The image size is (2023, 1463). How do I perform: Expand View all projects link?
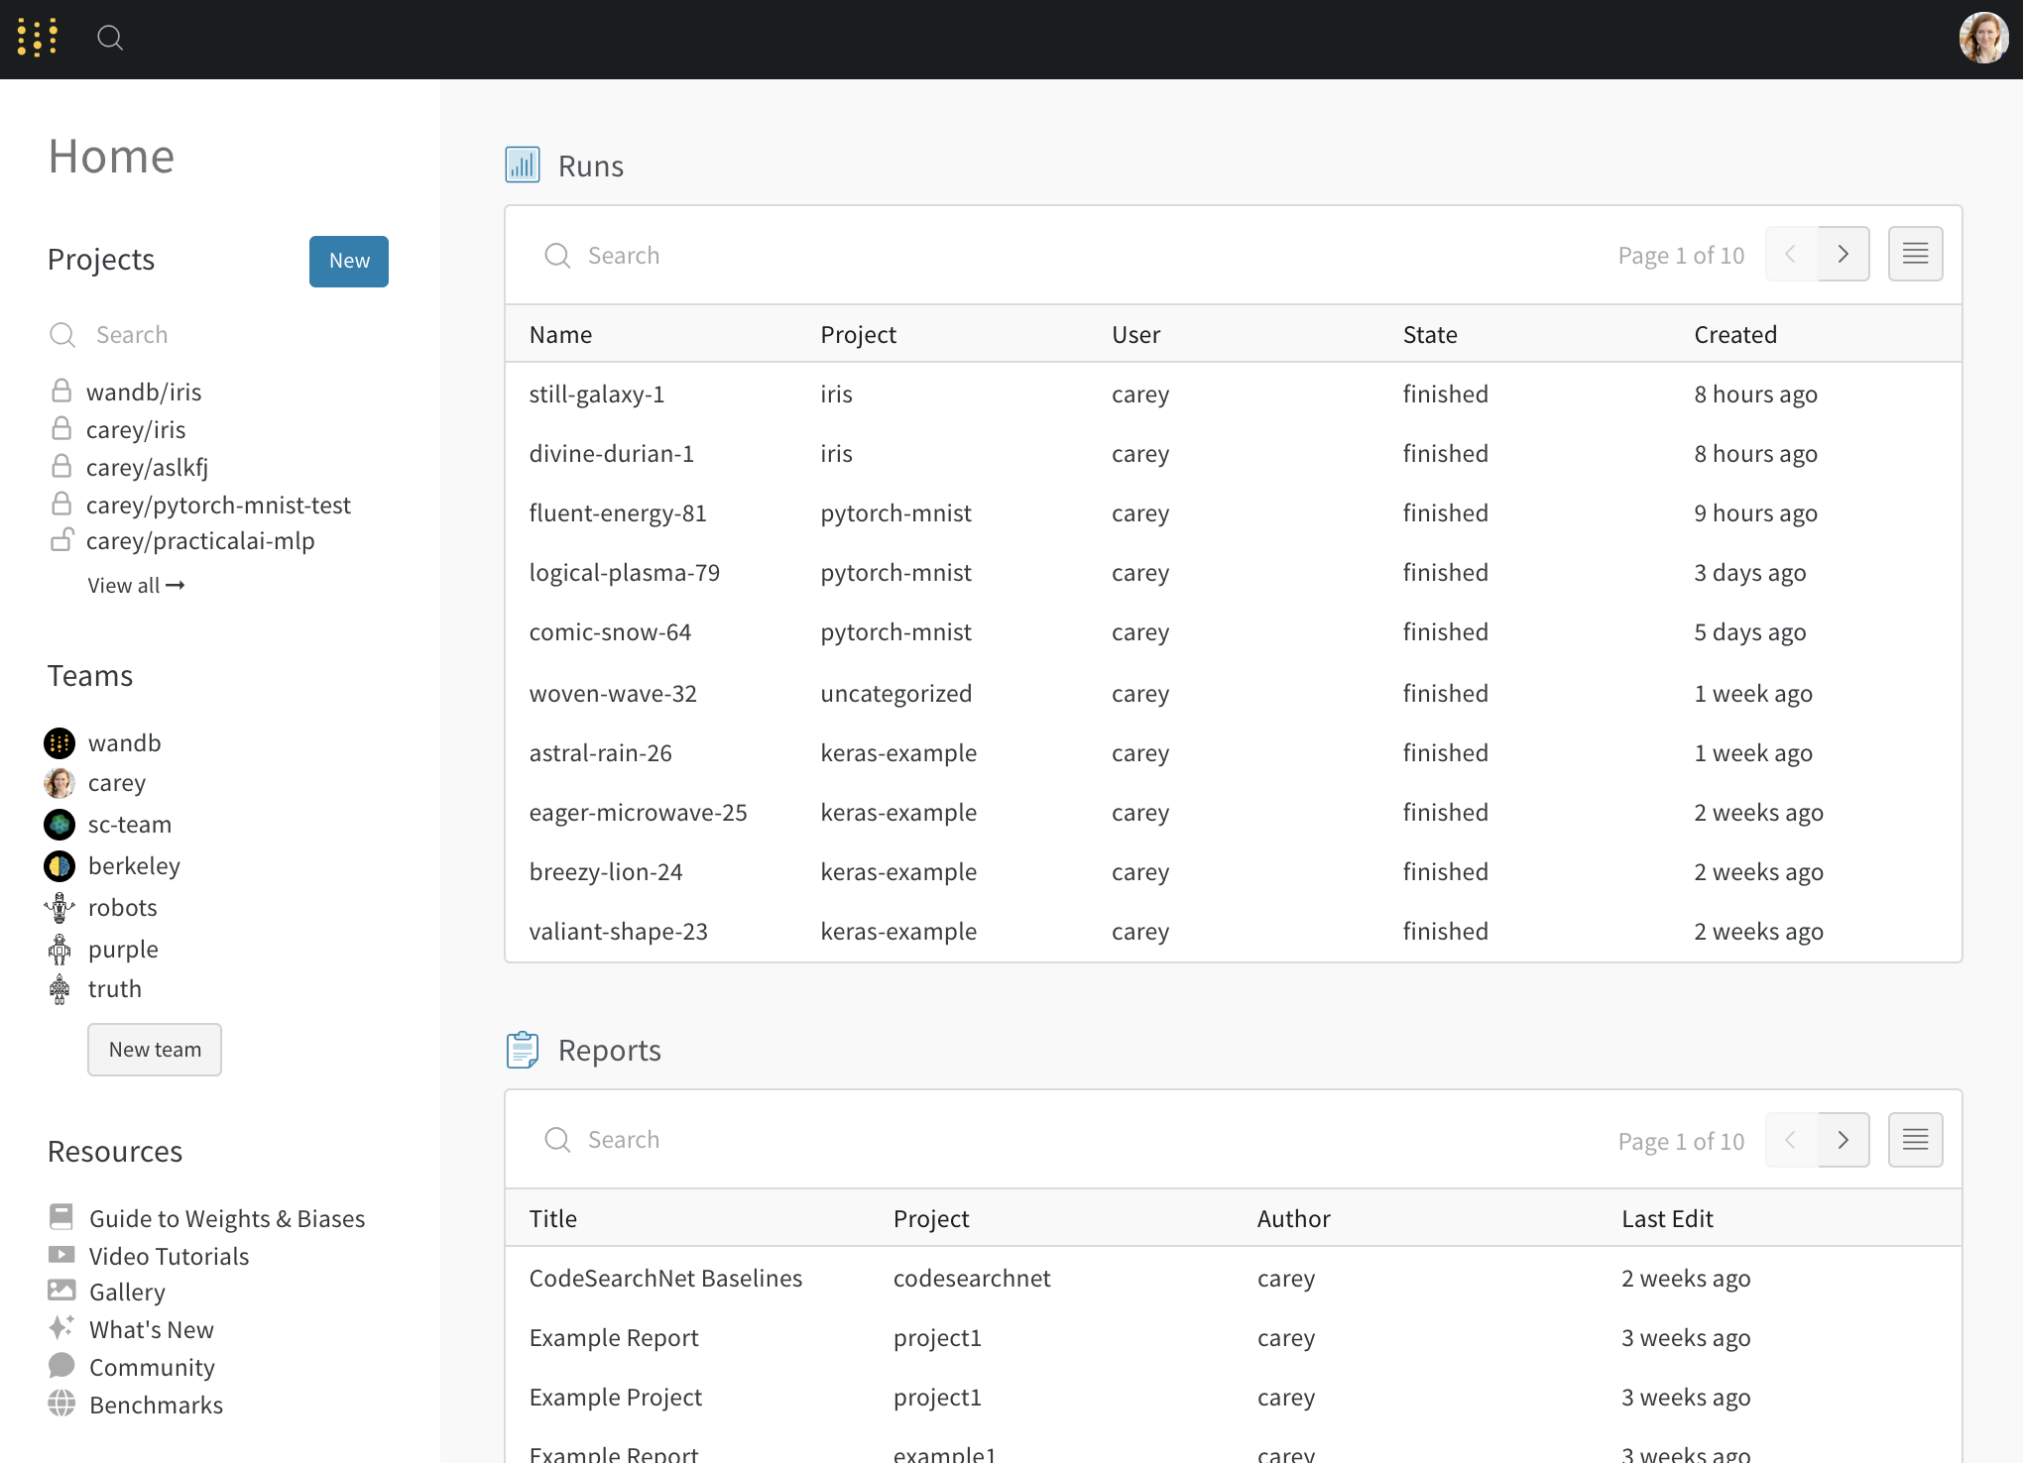[136, 586]
